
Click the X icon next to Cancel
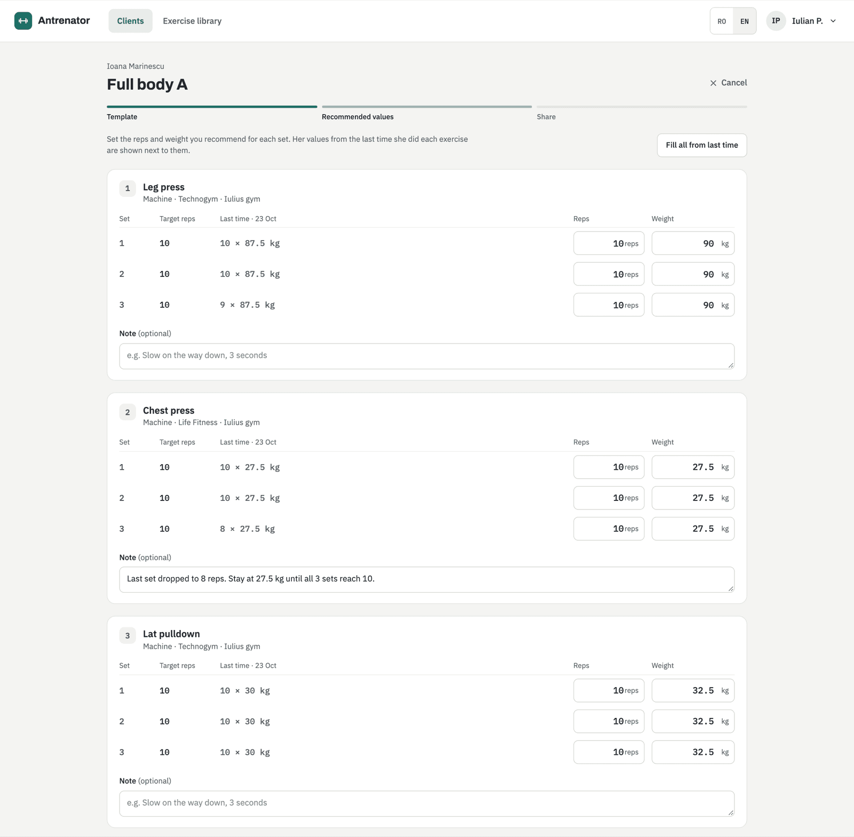pyautogui.click(x=713, y=83)
